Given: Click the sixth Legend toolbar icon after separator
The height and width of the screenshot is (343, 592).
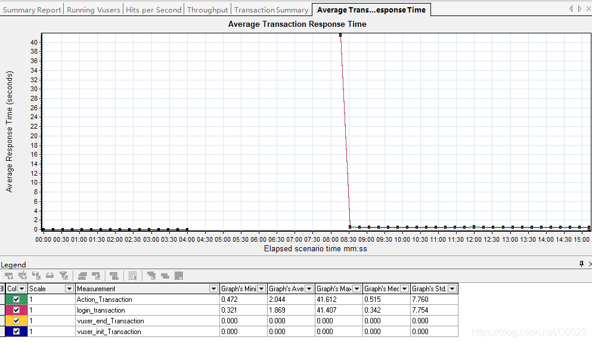Looking at the screenshot, I should click(82, 276).
